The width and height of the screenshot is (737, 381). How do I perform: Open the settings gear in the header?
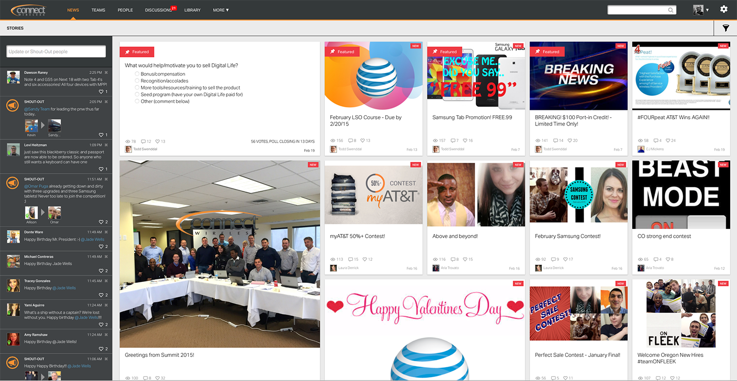(x=724, y=9)
